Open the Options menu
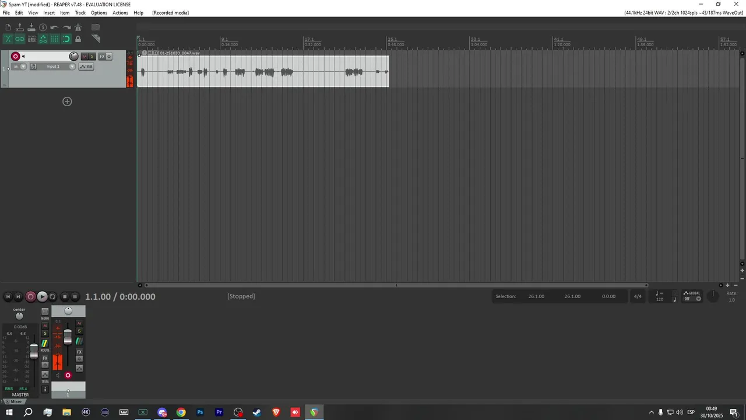746x420 pixels. 99,13
